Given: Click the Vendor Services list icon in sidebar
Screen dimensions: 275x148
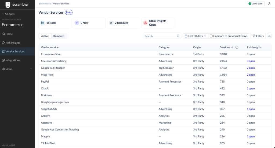Looking at the screenshot, I should 3,51.
